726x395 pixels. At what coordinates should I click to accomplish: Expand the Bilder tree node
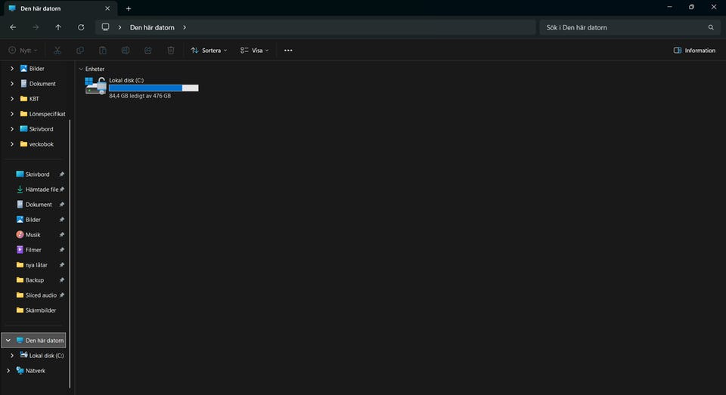(x=12, y=69)
